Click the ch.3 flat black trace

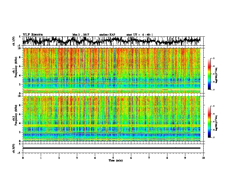click(112, 148)
